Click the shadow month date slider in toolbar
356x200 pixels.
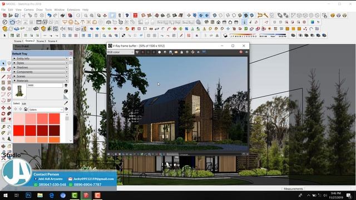(x=244, y=36)
